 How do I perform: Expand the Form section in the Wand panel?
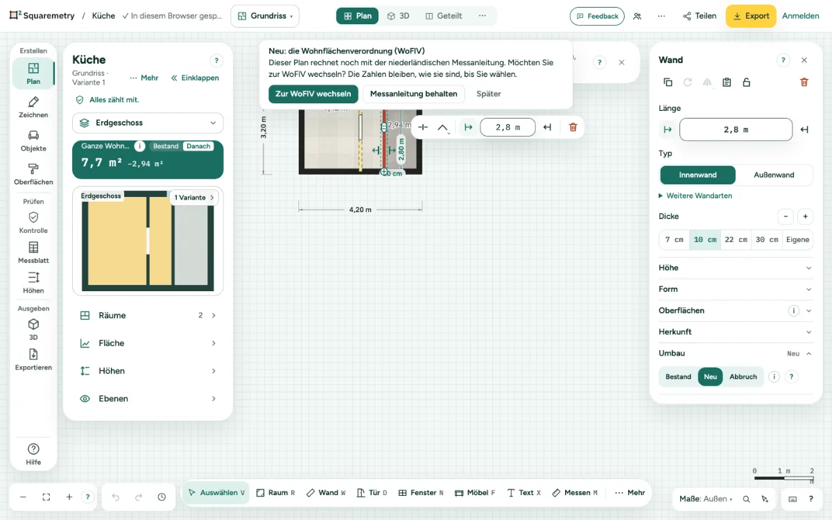click(735, 289)
